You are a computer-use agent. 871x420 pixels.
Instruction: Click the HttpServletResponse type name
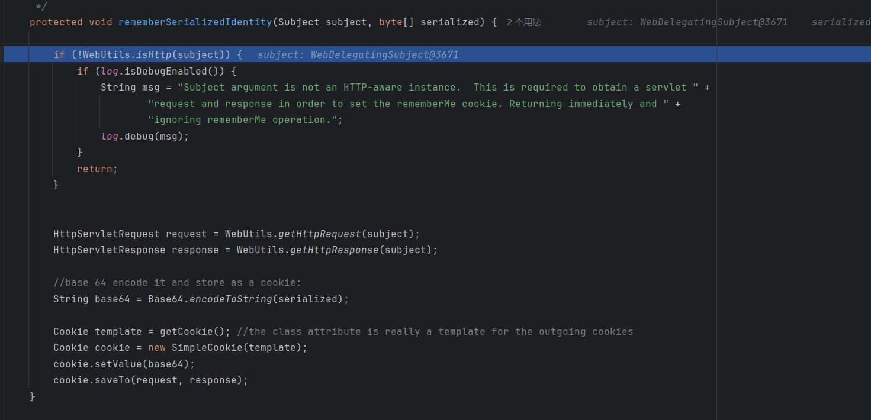110,250
